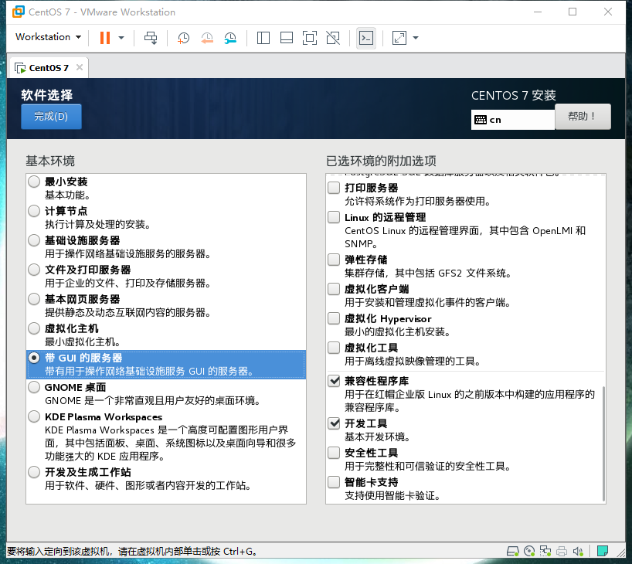Check the 弹性存储 checkbox
632x564 pixels.
pyautogui.click(x=334, y=260)
